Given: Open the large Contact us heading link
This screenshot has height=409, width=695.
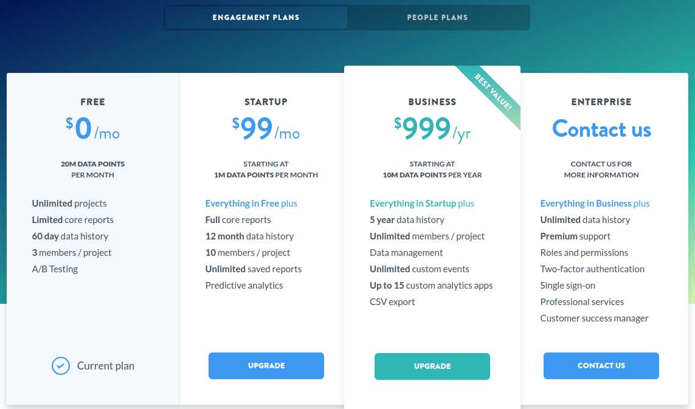Looking at the screenshot, I should pyautogui.click(x=601, y=129).
